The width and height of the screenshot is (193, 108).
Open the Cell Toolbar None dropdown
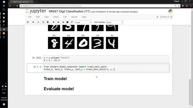click(x=115, y=22)
